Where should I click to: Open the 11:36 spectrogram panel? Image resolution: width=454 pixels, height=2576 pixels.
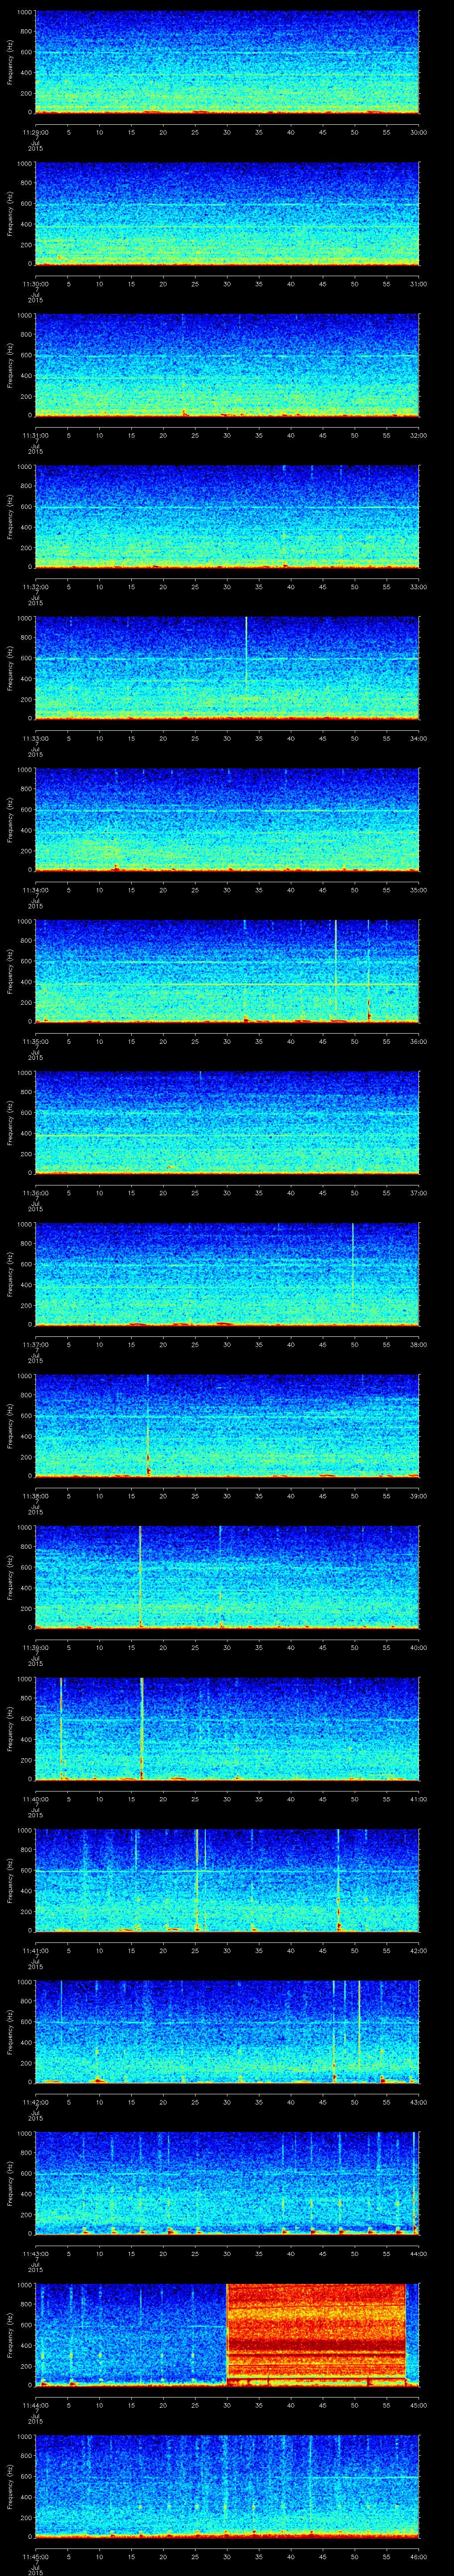(x=227, y=1122)
